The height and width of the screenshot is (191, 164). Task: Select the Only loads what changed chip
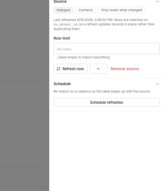(x=122, y=10)
